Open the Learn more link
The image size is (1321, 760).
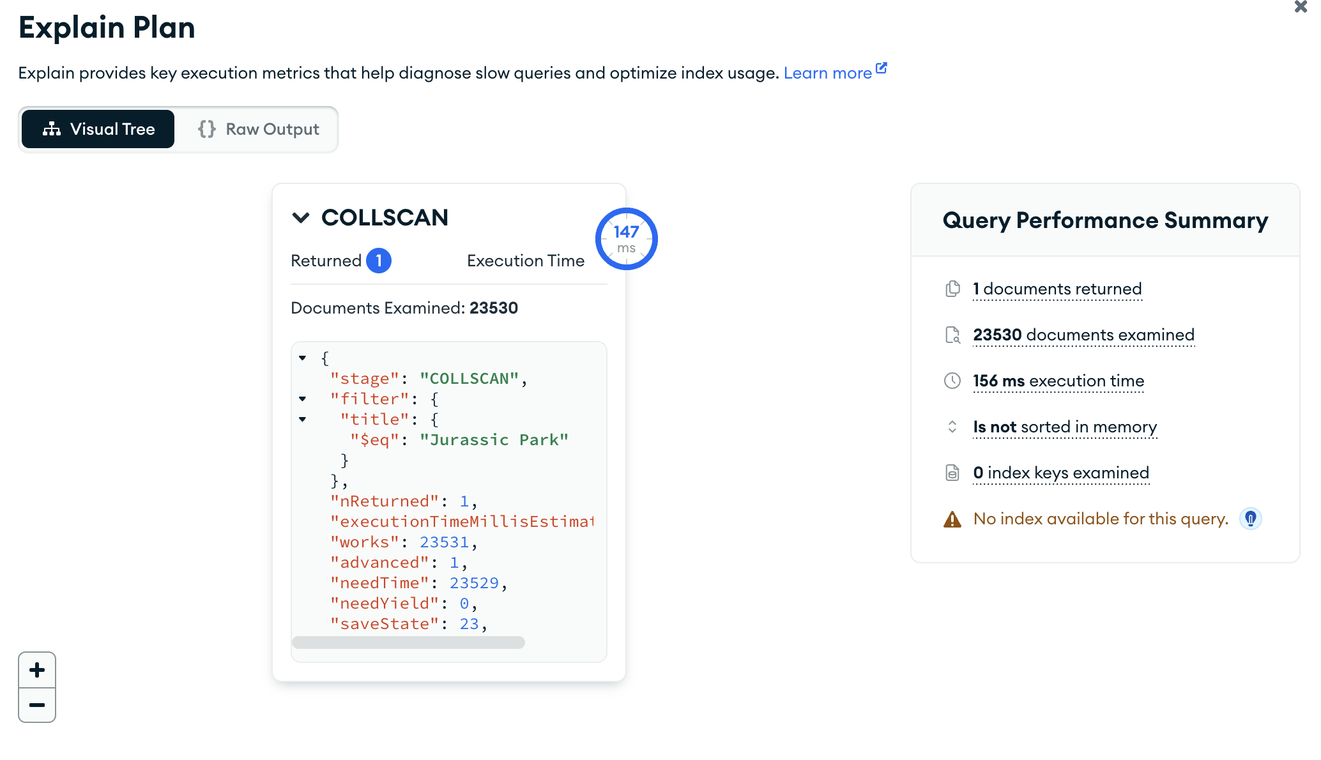[828, 72]
